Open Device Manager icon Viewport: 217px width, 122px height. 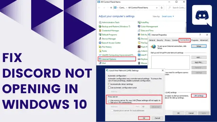tap(100, 39)
